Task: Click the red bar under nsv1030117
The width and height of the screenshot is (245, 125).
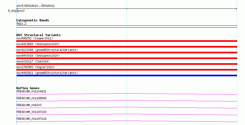Action: click(x=127, y=64)
